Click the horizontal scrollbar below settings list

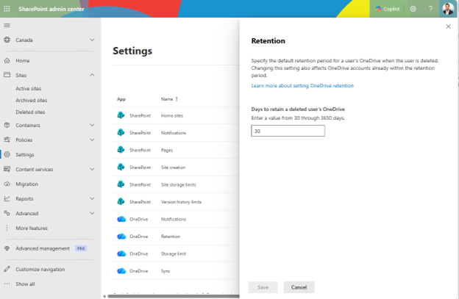pos(174,296)
